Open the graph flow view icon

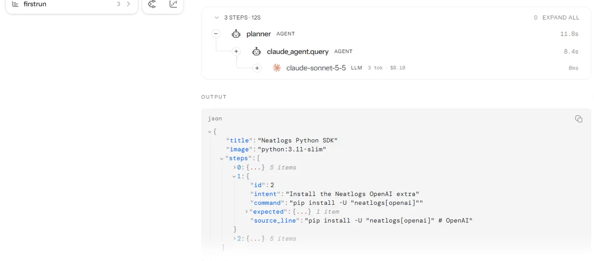coord(152,4)
